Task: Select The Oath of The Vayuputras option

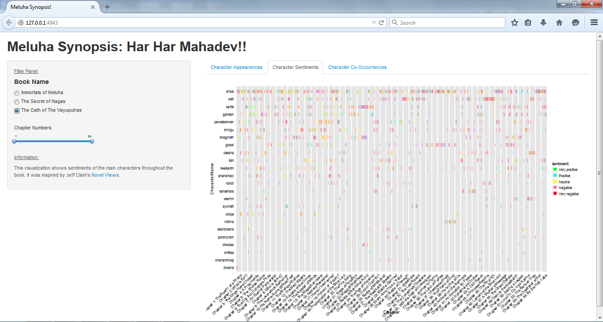Action: (x=16, y=111)
